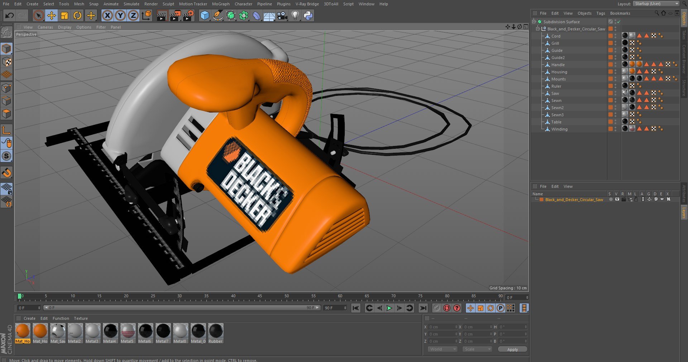Open the viewport Cameras menu
The image size is (688, 362).
pyautogui.click(x=45, y=27)
